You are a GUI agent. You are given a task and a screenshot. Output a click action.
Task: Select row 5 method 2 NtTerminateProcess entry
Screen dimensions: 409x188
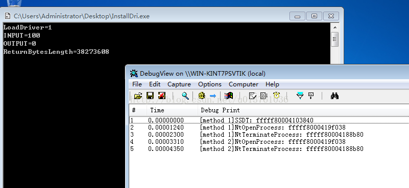pos(269,149)
